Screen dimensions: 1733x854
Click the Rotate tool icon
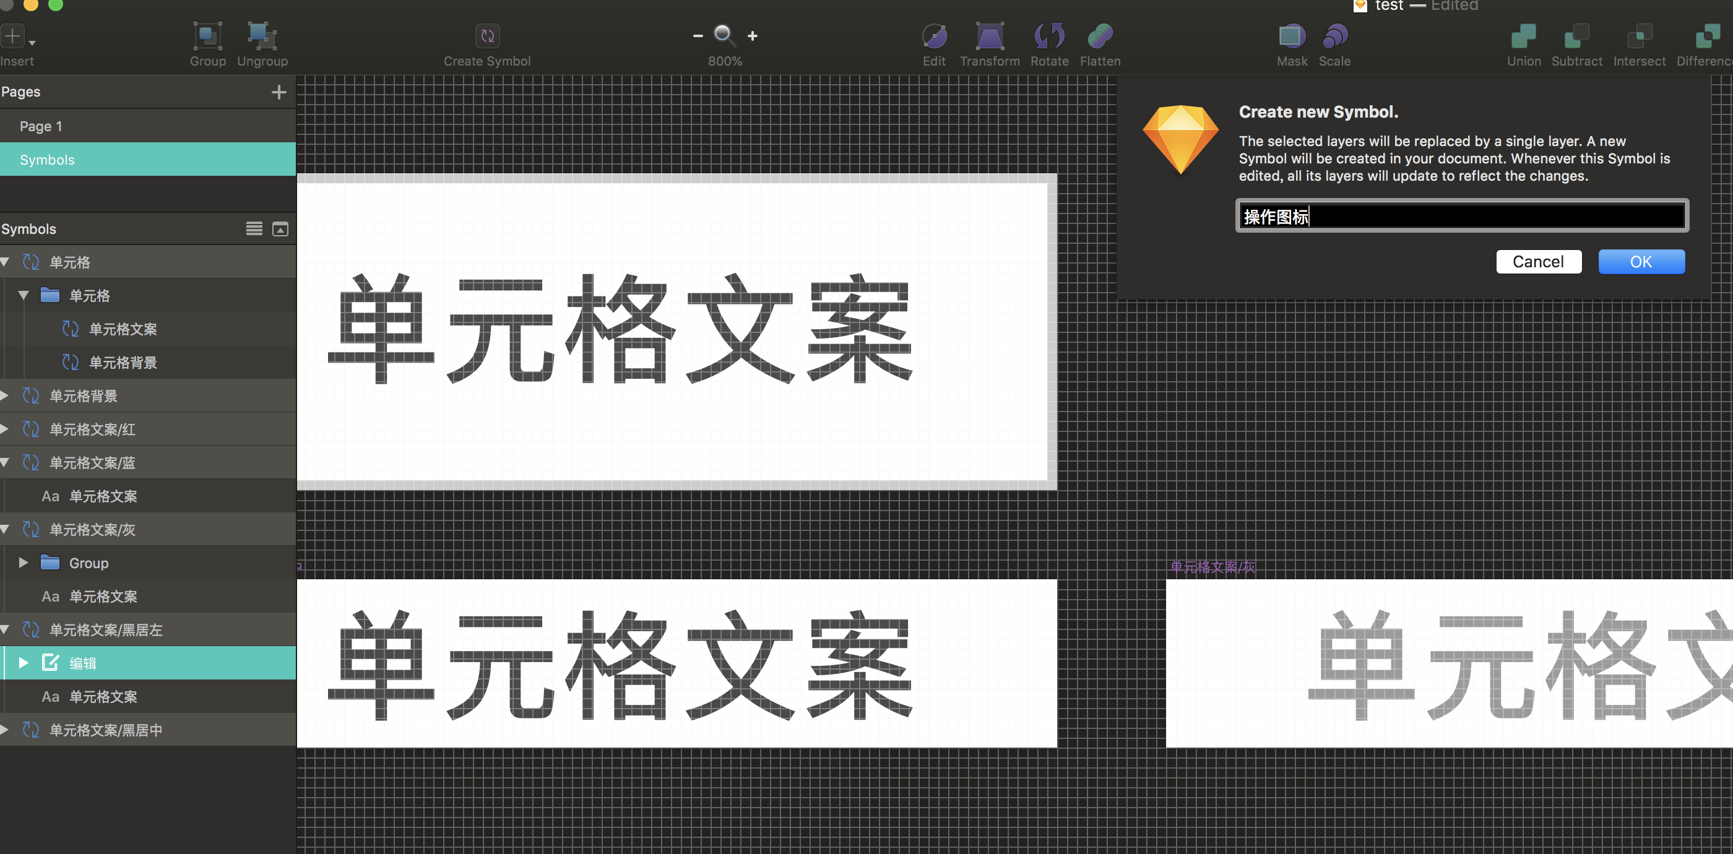(x=1049, y=36)
